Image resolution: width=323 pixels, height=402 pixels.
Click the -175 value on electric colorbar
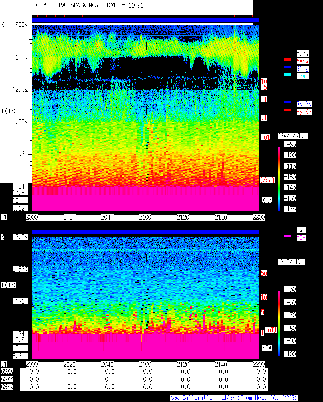pos(290,209)
